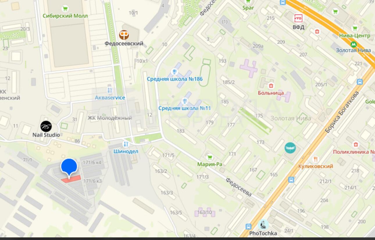
Task: Click the Средняя школа №11 label
Action: [x=185, y=108]
